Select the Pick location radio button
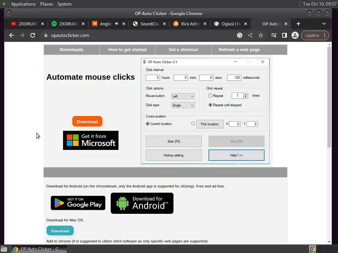The height and width of the screenshot is (253, 338). click(193, 124)
